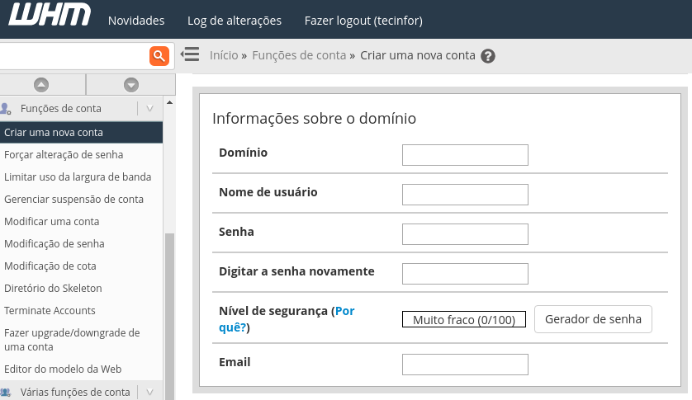Focus the Domínio input field
This screenshot has width=692, height=400.
tap(465, 155)
